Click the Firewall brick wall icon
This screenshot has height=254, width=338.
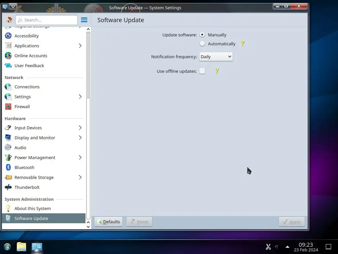point(8,107)
